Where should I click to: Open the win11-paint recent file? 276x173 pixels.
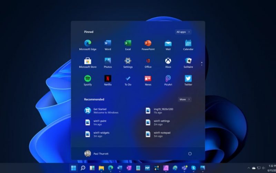click(x=96, y=122)
